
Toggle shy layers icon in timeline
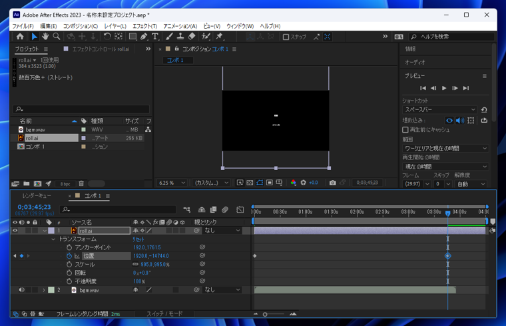[x=202, y=210]
